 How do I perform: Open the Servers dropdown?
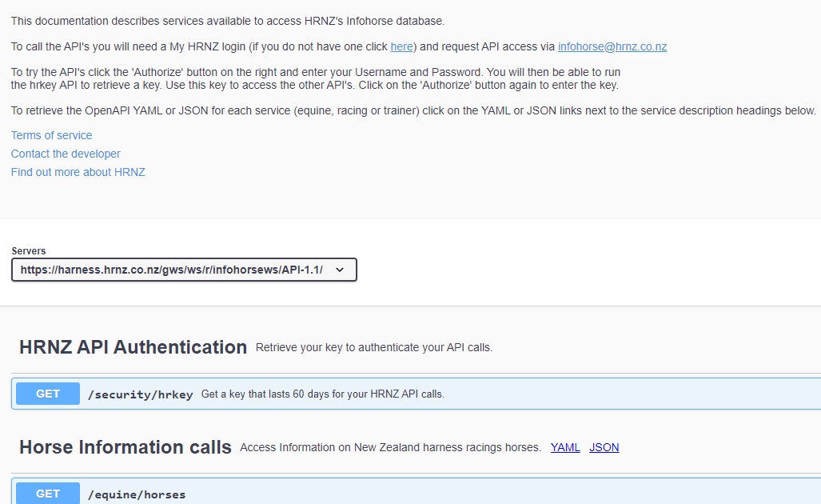pos(184,270)
